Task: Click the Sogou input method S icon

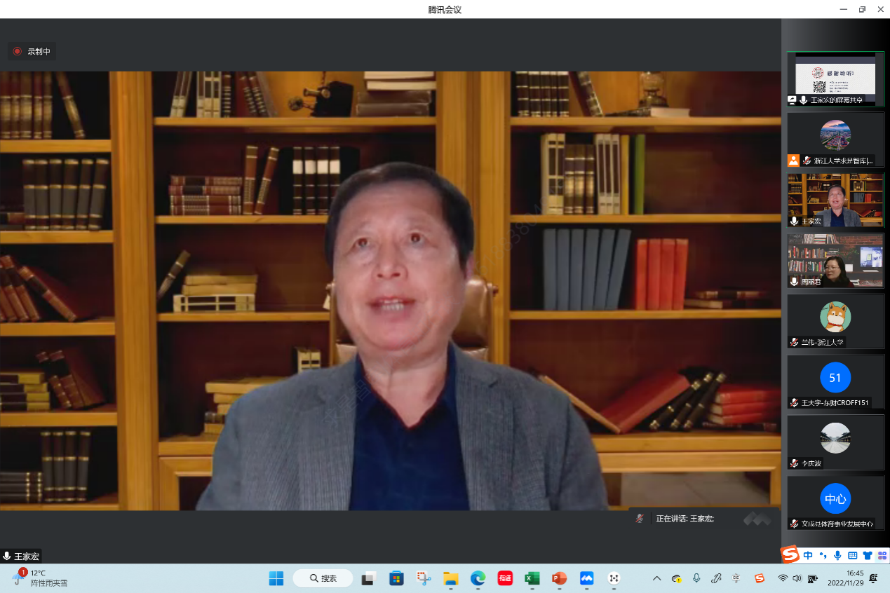Action: coord(790,555)
